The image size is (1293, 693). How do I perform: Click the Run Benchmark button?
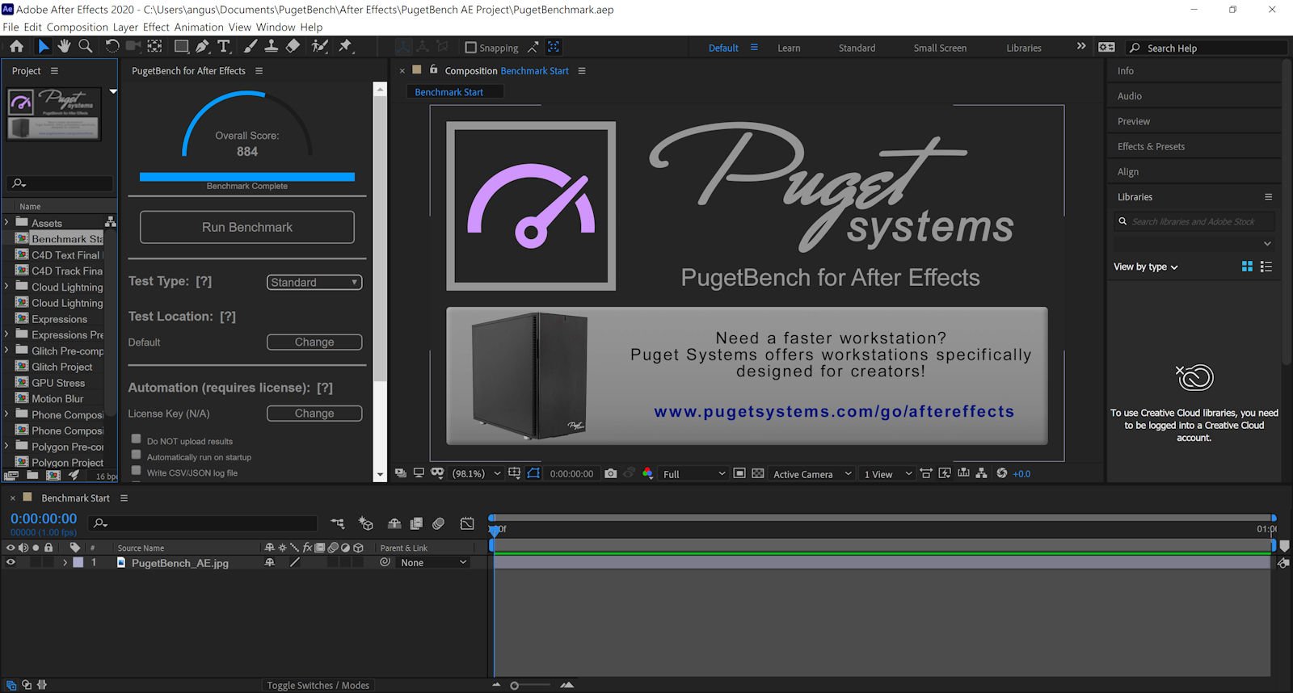tap(247, 227)
